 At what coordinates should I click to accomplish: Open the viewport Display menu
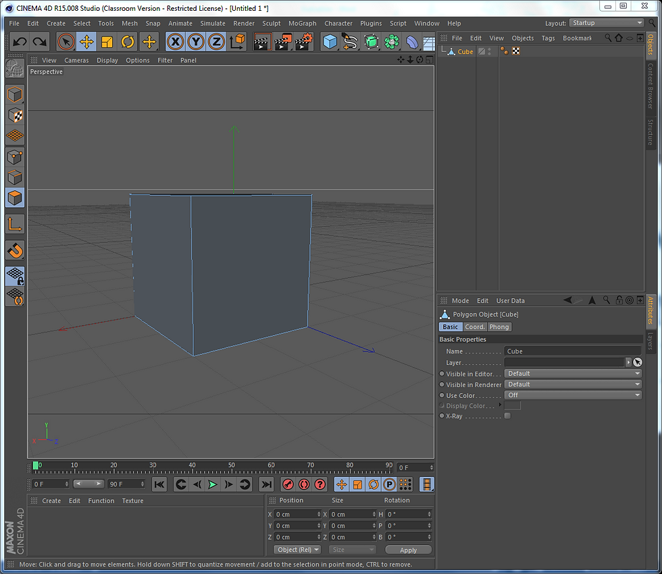[107, 60]
